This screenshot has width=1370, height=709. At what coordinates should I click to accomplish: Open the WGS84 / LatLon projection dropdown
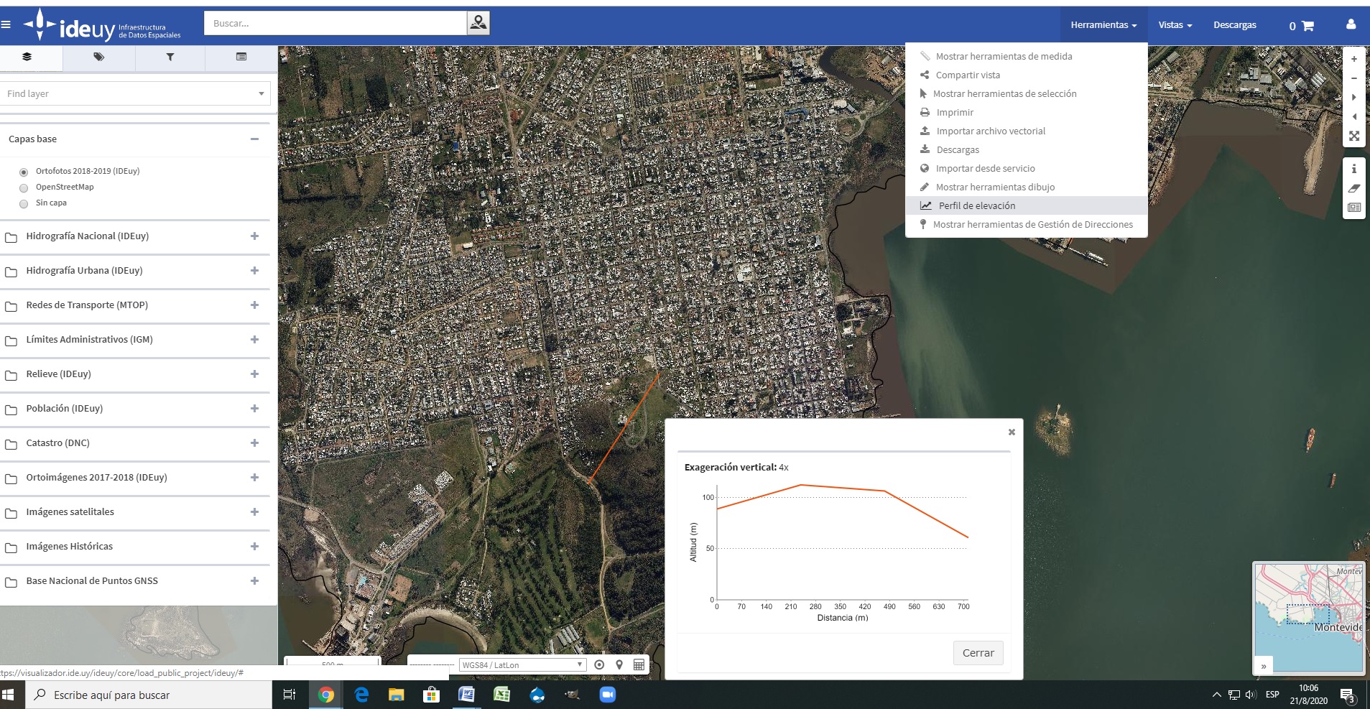pyautogui.click(x=522, y=664)
